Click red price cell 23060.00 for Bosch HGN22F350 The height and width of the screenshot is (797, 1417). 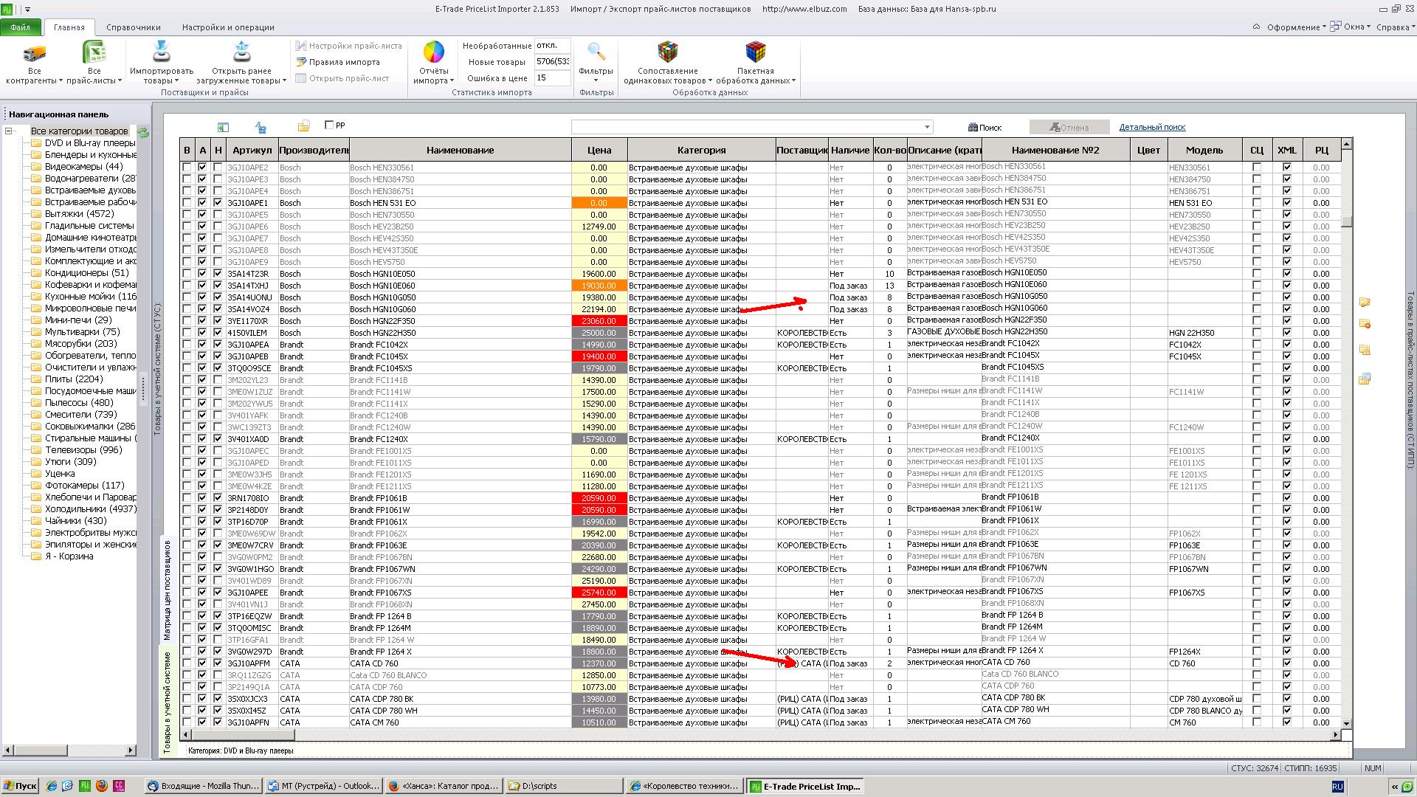pyautogui.click(x=599, y=321)
